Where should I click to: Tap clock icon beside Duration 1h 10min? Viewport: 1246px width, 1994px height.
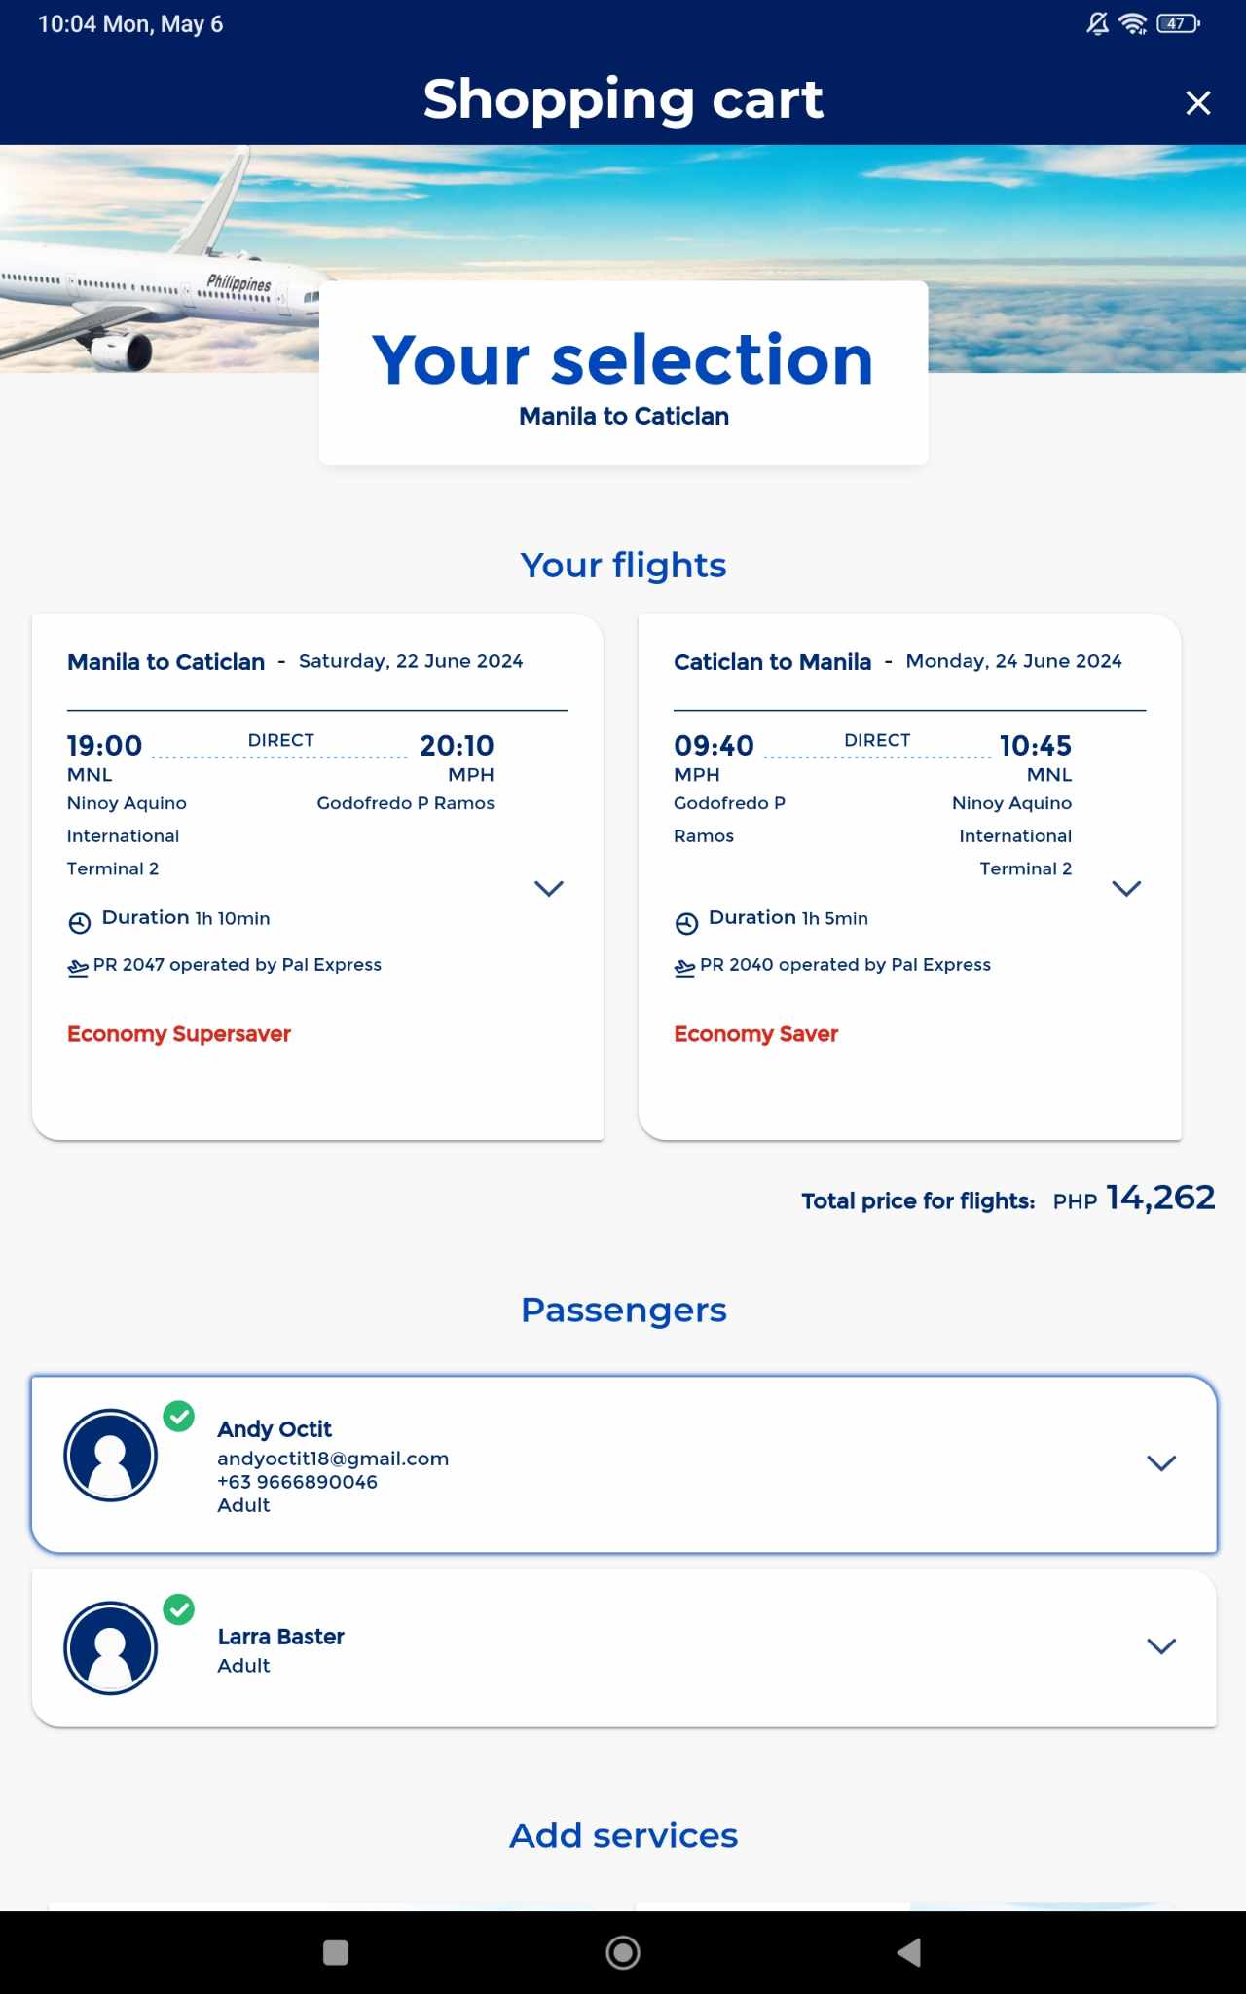click(80, 922)
